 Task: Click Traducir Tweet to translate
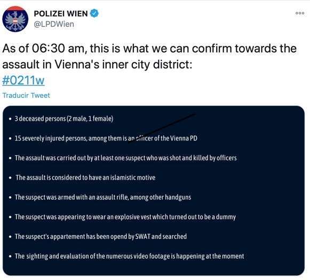(x=26, y=96)
